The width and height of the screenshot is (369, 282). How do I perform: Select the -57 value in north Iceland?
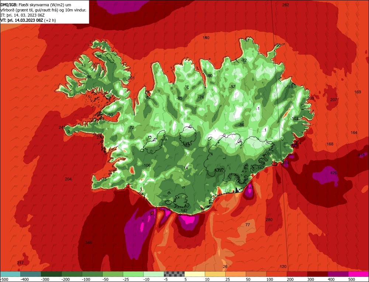[x=232, y=87]
